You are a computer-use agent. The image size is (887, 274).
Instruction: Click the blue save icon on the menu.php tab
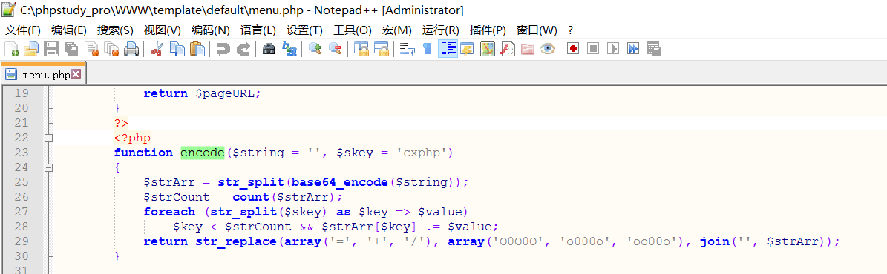tap(10, 75)
